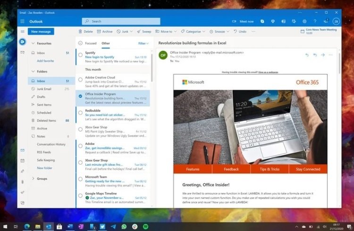
Task: Select the Last minute gift ideas email circle
Action: pyautogui.click(x=80, y=163)
